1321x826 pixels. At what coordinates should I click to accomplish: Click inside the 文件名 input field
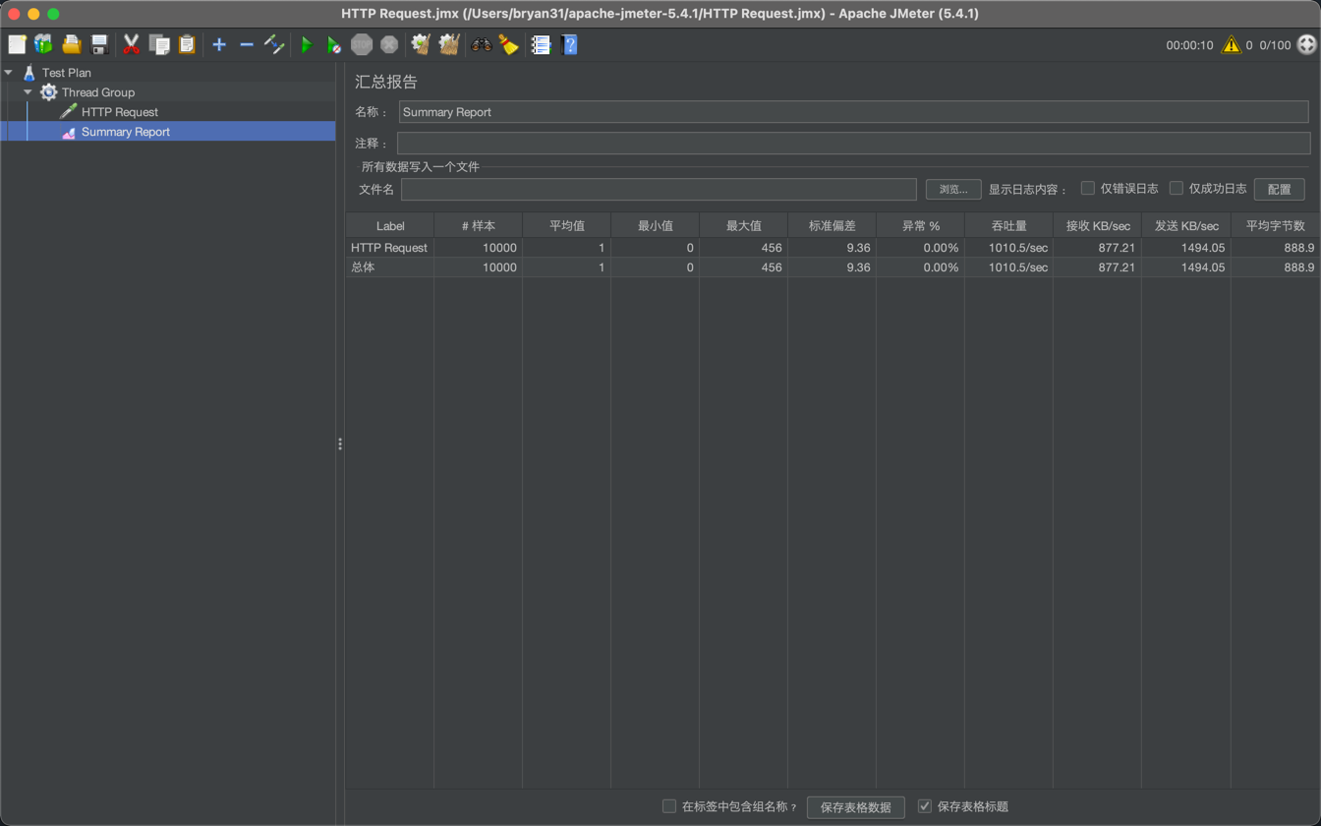coord(659,189)
